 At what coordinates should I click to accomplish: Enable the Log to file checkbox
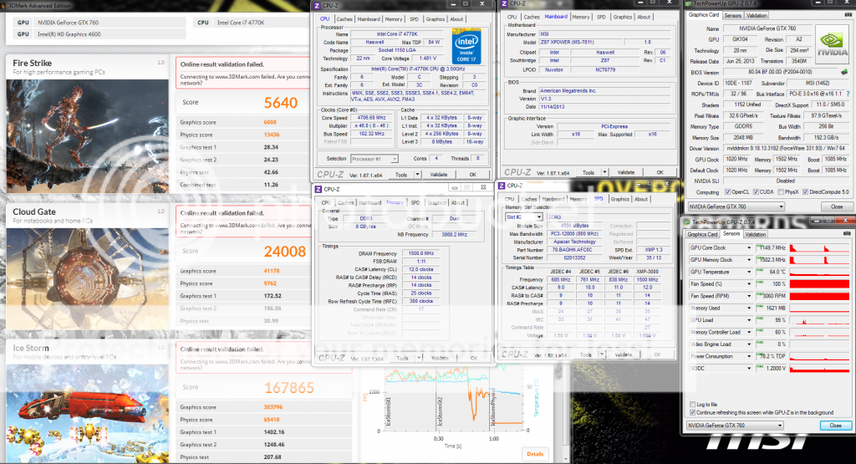691,404
